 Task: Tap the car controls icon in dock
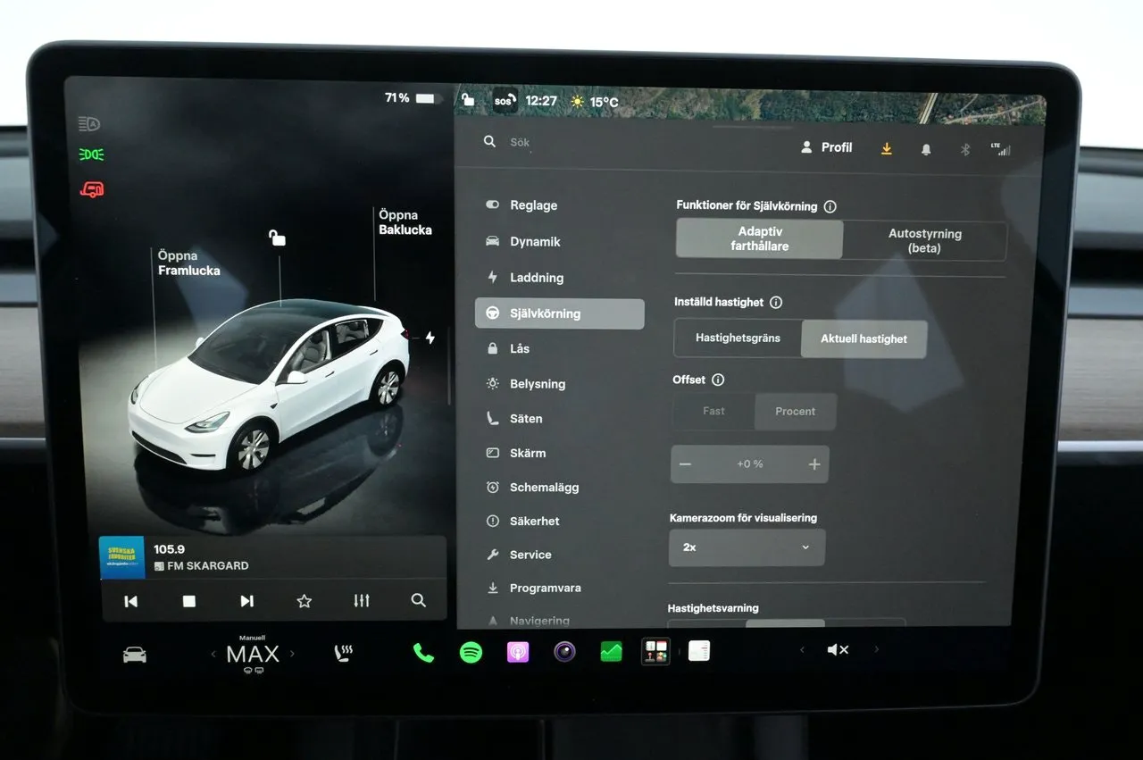pyautogui.click(x=135, y=656)
